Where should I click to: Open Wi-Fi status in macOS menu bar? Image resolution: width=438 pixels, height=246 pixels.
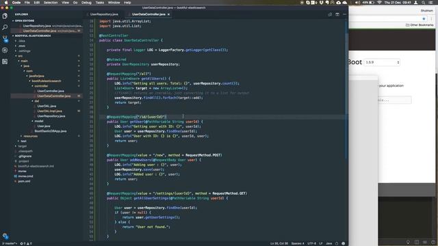[379, 2]
